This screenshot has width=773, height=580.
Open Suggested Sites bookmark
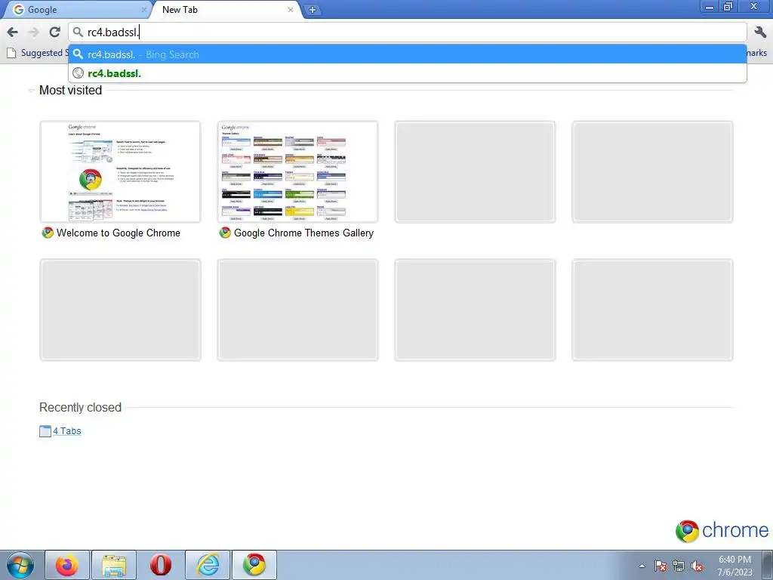click(37, 53)
